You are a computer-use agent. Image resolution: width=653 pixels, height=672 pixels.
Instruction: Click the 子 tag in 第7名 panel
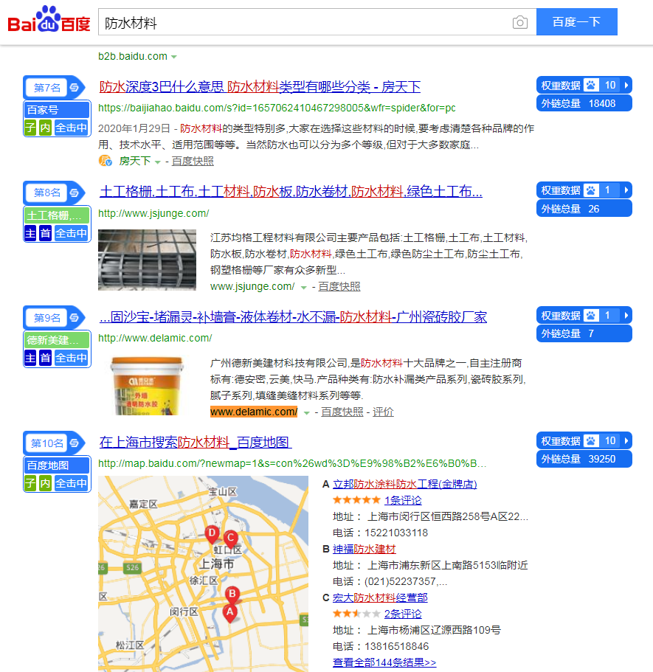pos(30,128)
